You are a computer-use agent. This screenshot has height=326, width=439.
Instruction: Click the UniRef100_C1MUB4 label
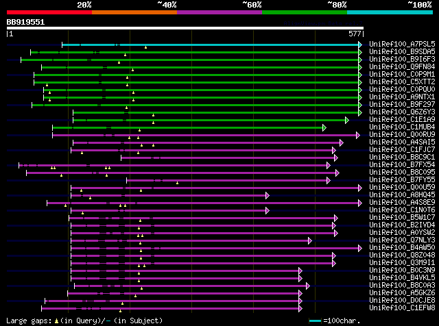[402, 127]
